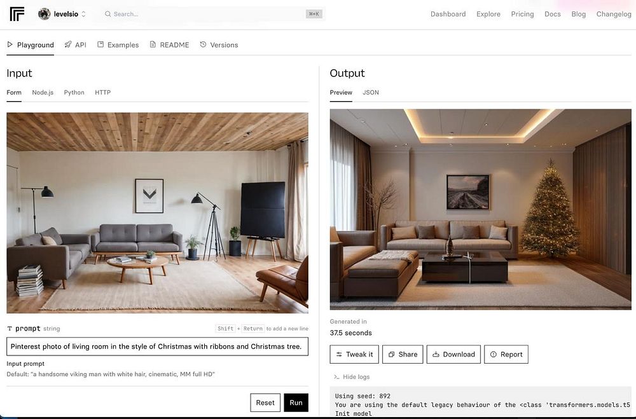Click the search magnifier icon
The height and width of the screenshot is (419, 636).
[108, 14]
